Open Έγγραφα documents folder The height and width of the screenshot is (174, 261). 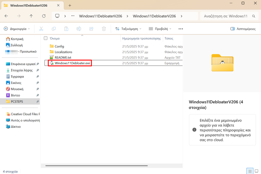[15, 77]
